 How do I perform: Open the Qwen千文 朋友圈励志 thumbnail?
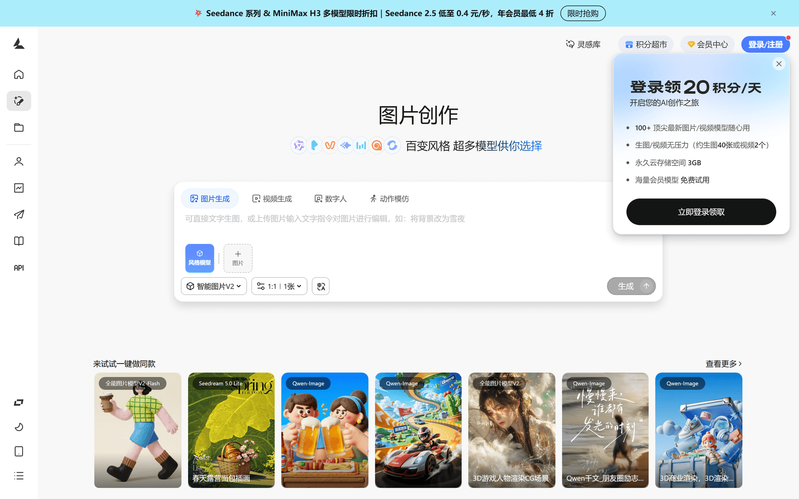tap(605, 430)
